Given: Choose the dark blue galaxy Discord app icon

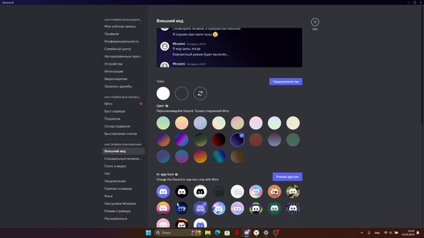Looking at the screenshot, I should (x=182, y=208).
